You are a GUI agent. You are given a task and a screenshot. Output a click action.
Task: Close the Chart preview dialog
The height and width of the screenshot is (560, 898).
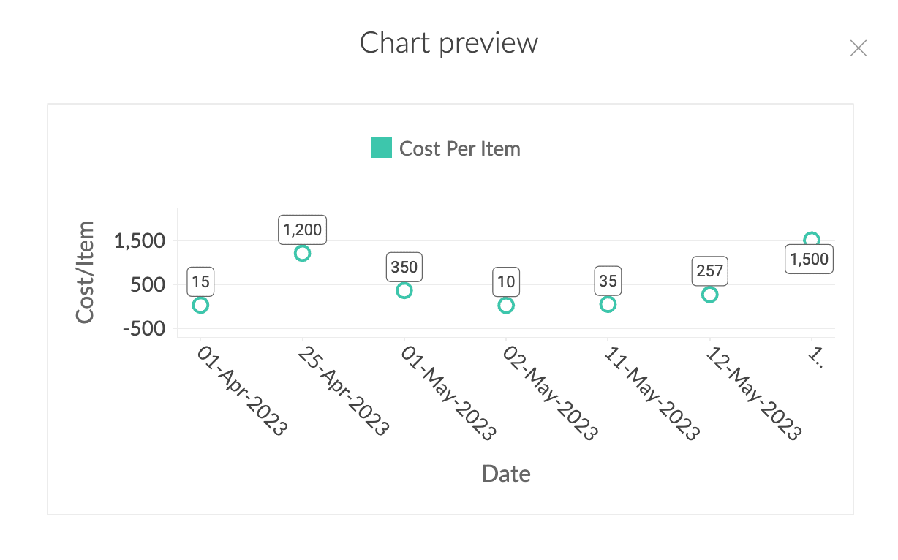858,49
